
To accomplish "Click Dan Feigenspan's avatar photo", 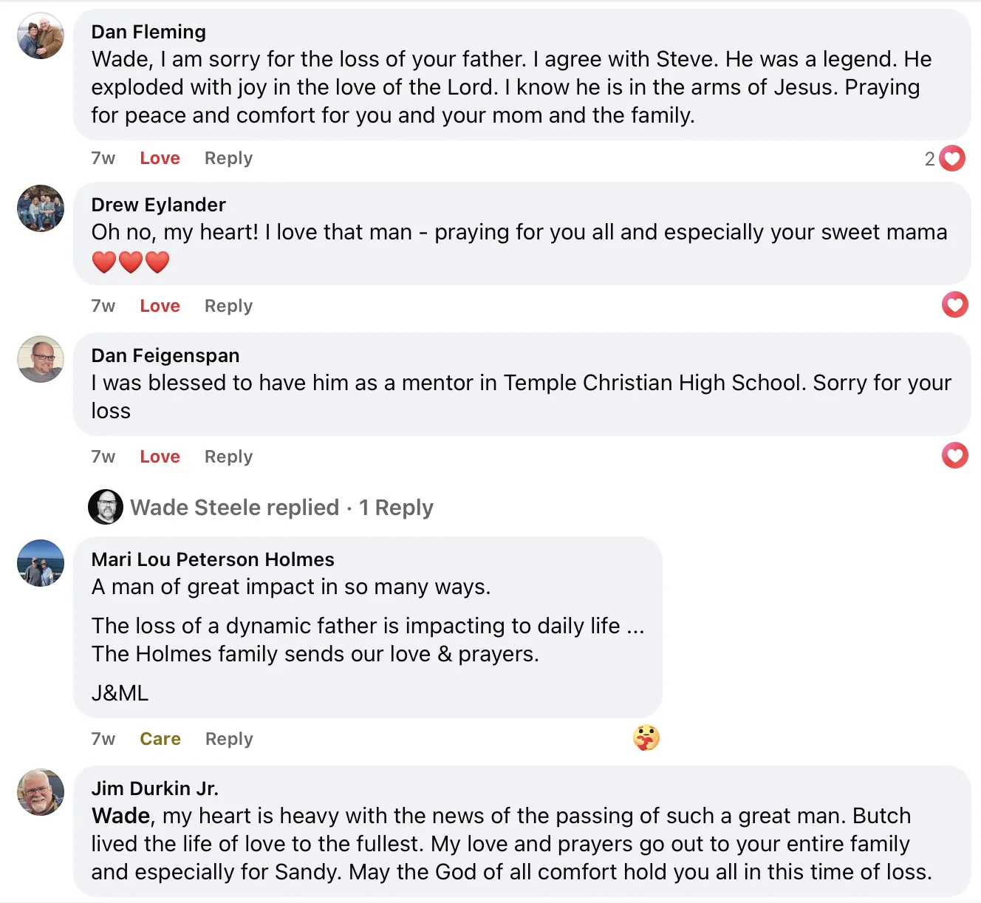I will tap(41, 359).
